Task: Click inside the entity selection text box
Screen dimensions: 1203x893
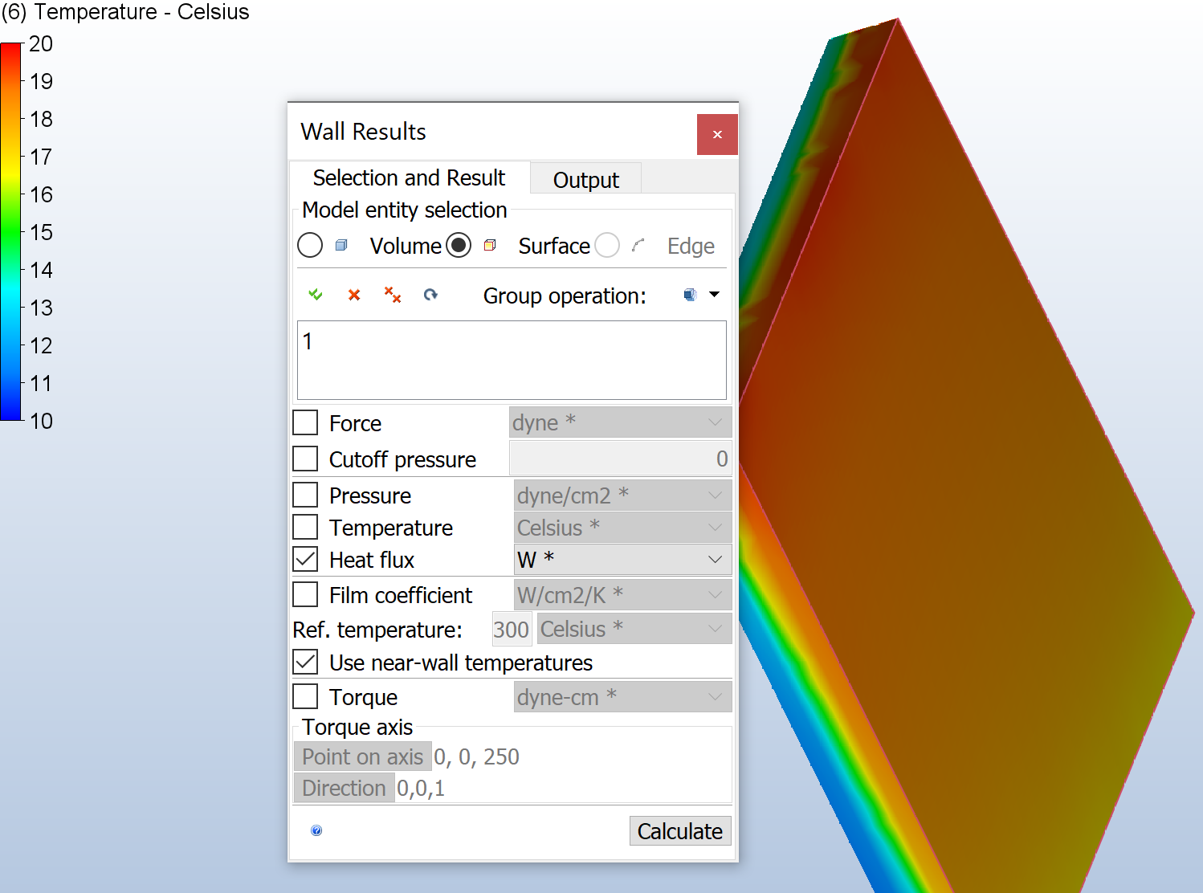Action: tap(511, 360)
